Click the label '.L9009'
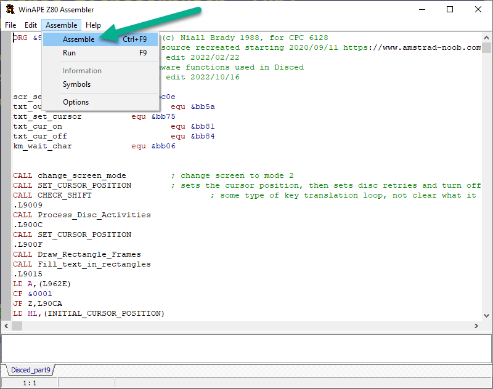 pos(28,205)
